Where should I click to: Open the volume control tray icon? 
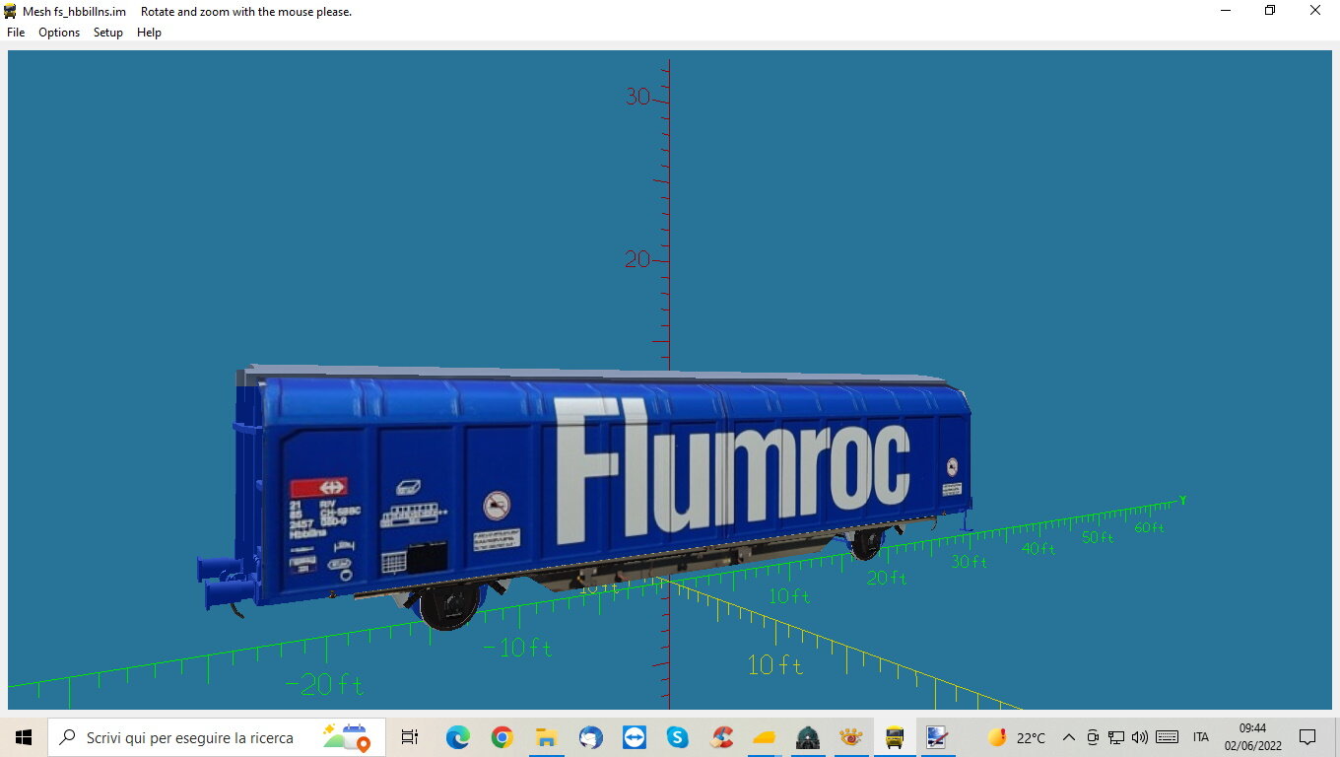(x=1140, y=737)
